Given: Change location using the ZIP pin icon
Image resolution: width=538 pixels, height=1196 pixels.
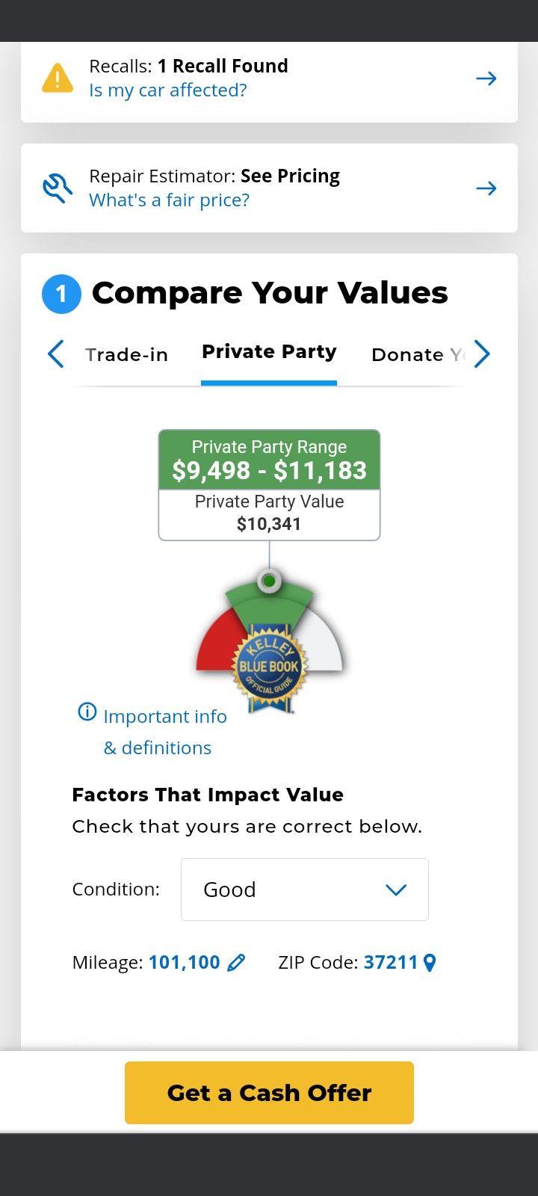Looking at the screenshot, I should 430,963.
